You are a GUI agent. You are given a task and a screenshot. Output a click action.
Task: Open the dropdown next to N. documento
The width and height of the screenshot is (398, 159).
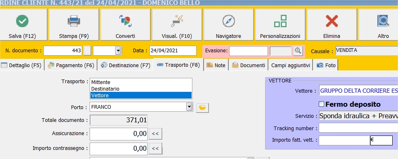[118, 51]
